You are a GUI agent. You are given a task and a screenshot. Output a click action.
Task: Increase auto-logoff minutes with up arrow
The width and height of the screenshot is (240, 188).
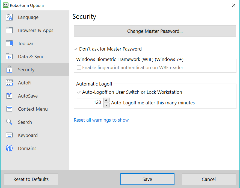point(106,100)
